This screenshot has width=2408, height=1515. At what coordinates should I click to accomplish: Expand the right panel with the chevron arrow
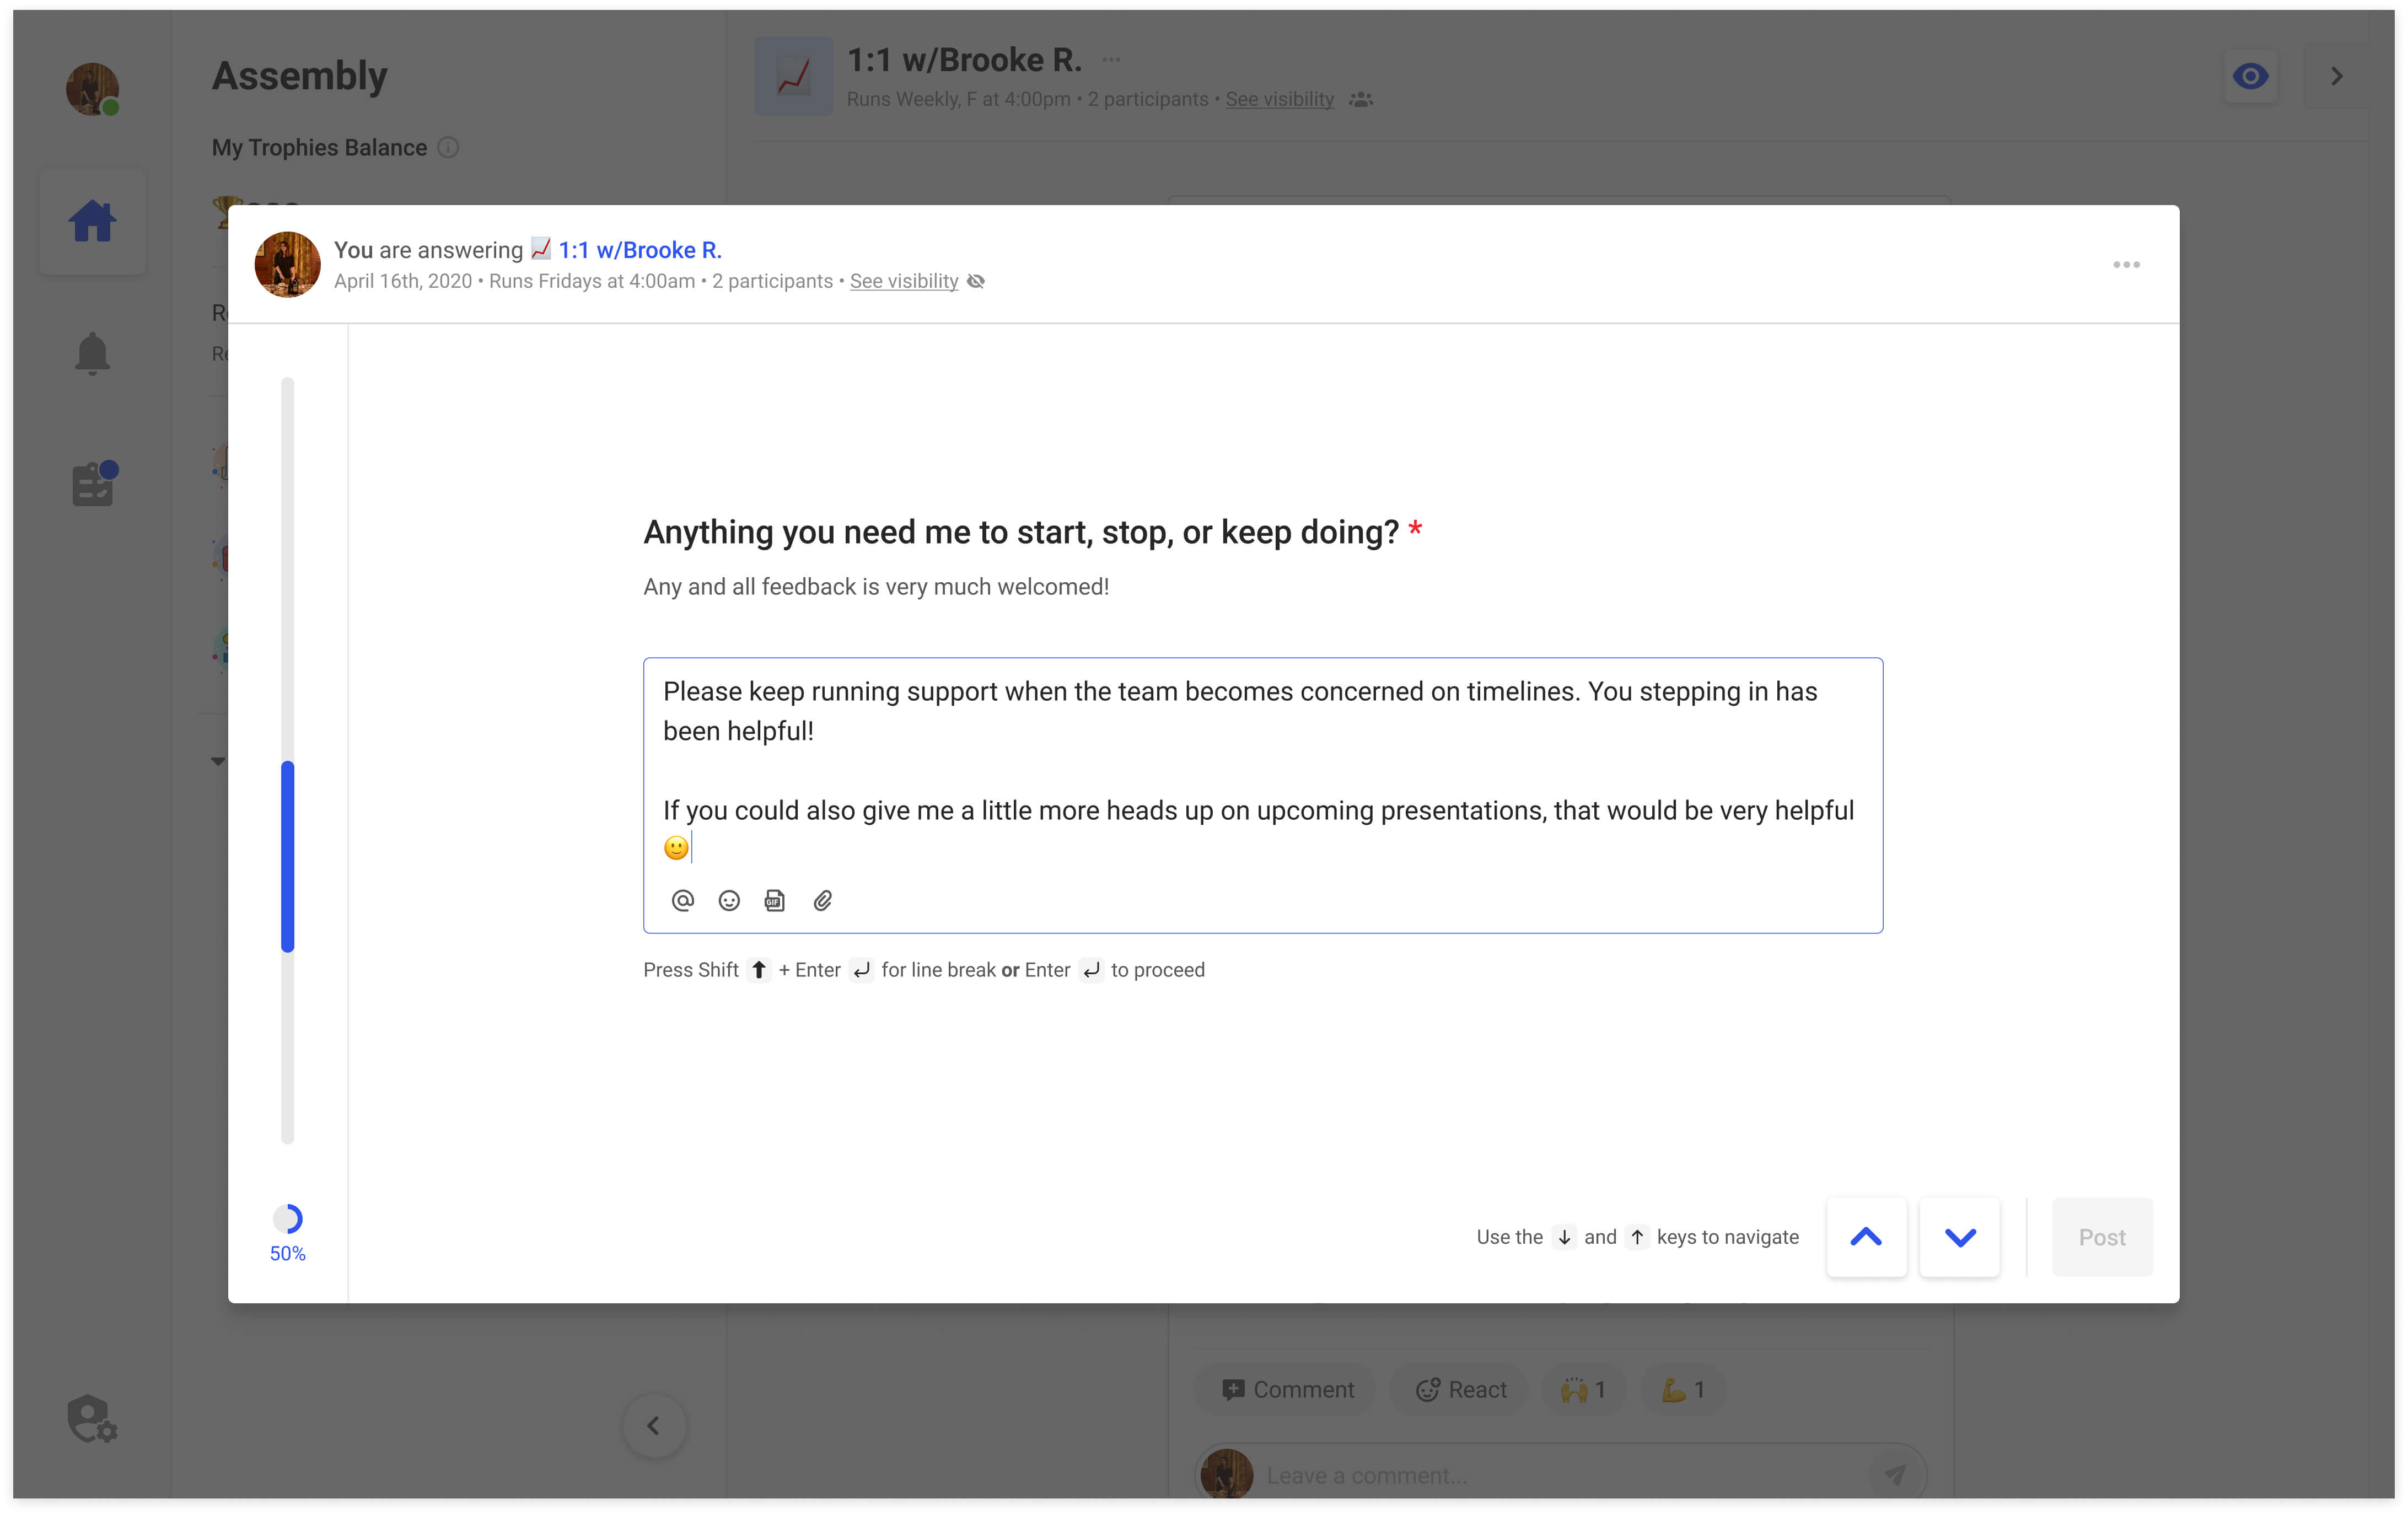click(2337, 76)
